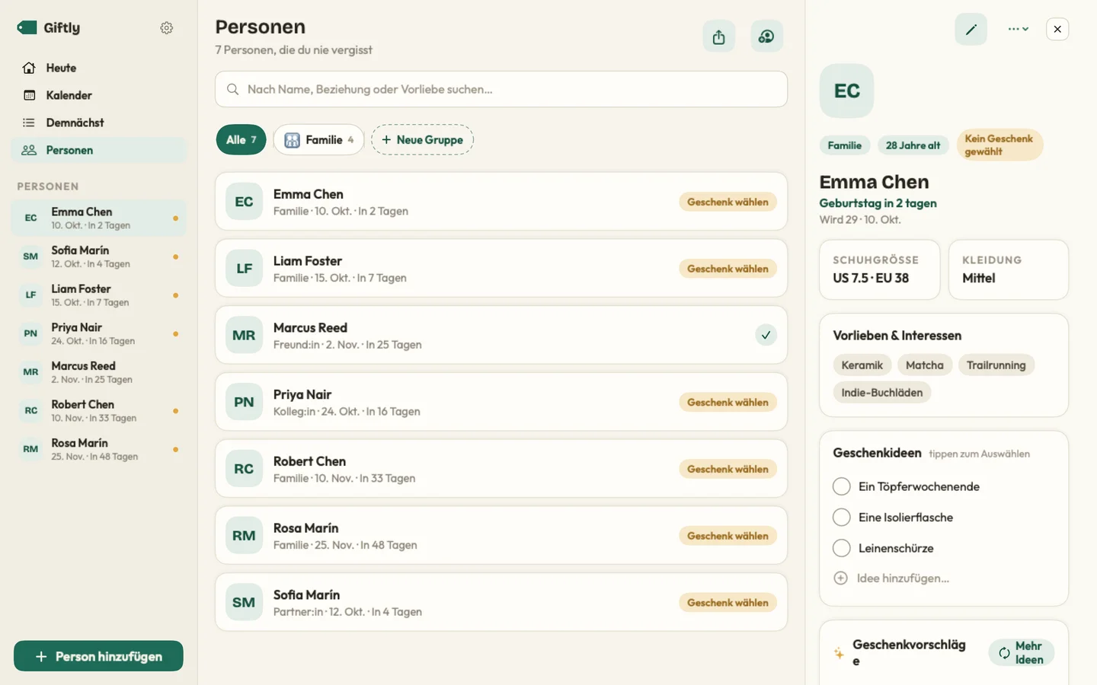The image size is (1097, 685).
Task: Click the Schuhgröße US 7.5 · EU 38 card
Action: click(x=880, y=270)
